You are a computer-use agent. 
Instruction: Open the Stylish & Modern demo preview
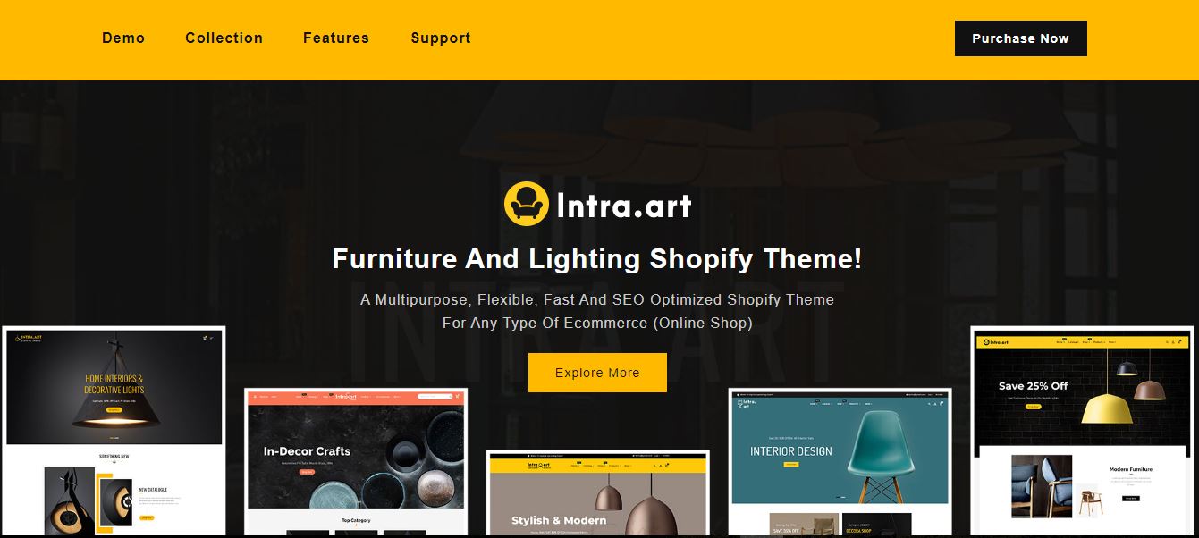click(598, 492)
